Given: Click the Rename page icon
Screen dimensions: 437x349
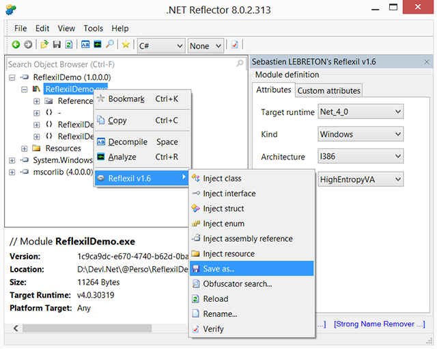Looking at the screenshot, I should click(x=196, y=313).
